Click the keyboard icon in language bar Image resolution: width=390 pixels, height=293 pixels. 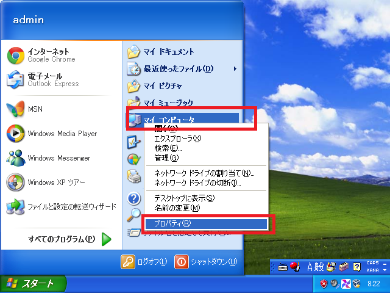tap(282, 267)
